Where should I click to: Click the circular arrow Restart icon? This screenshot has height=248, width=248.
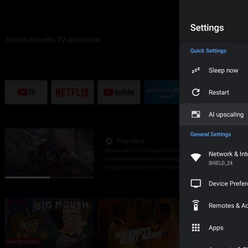[196, 93]
